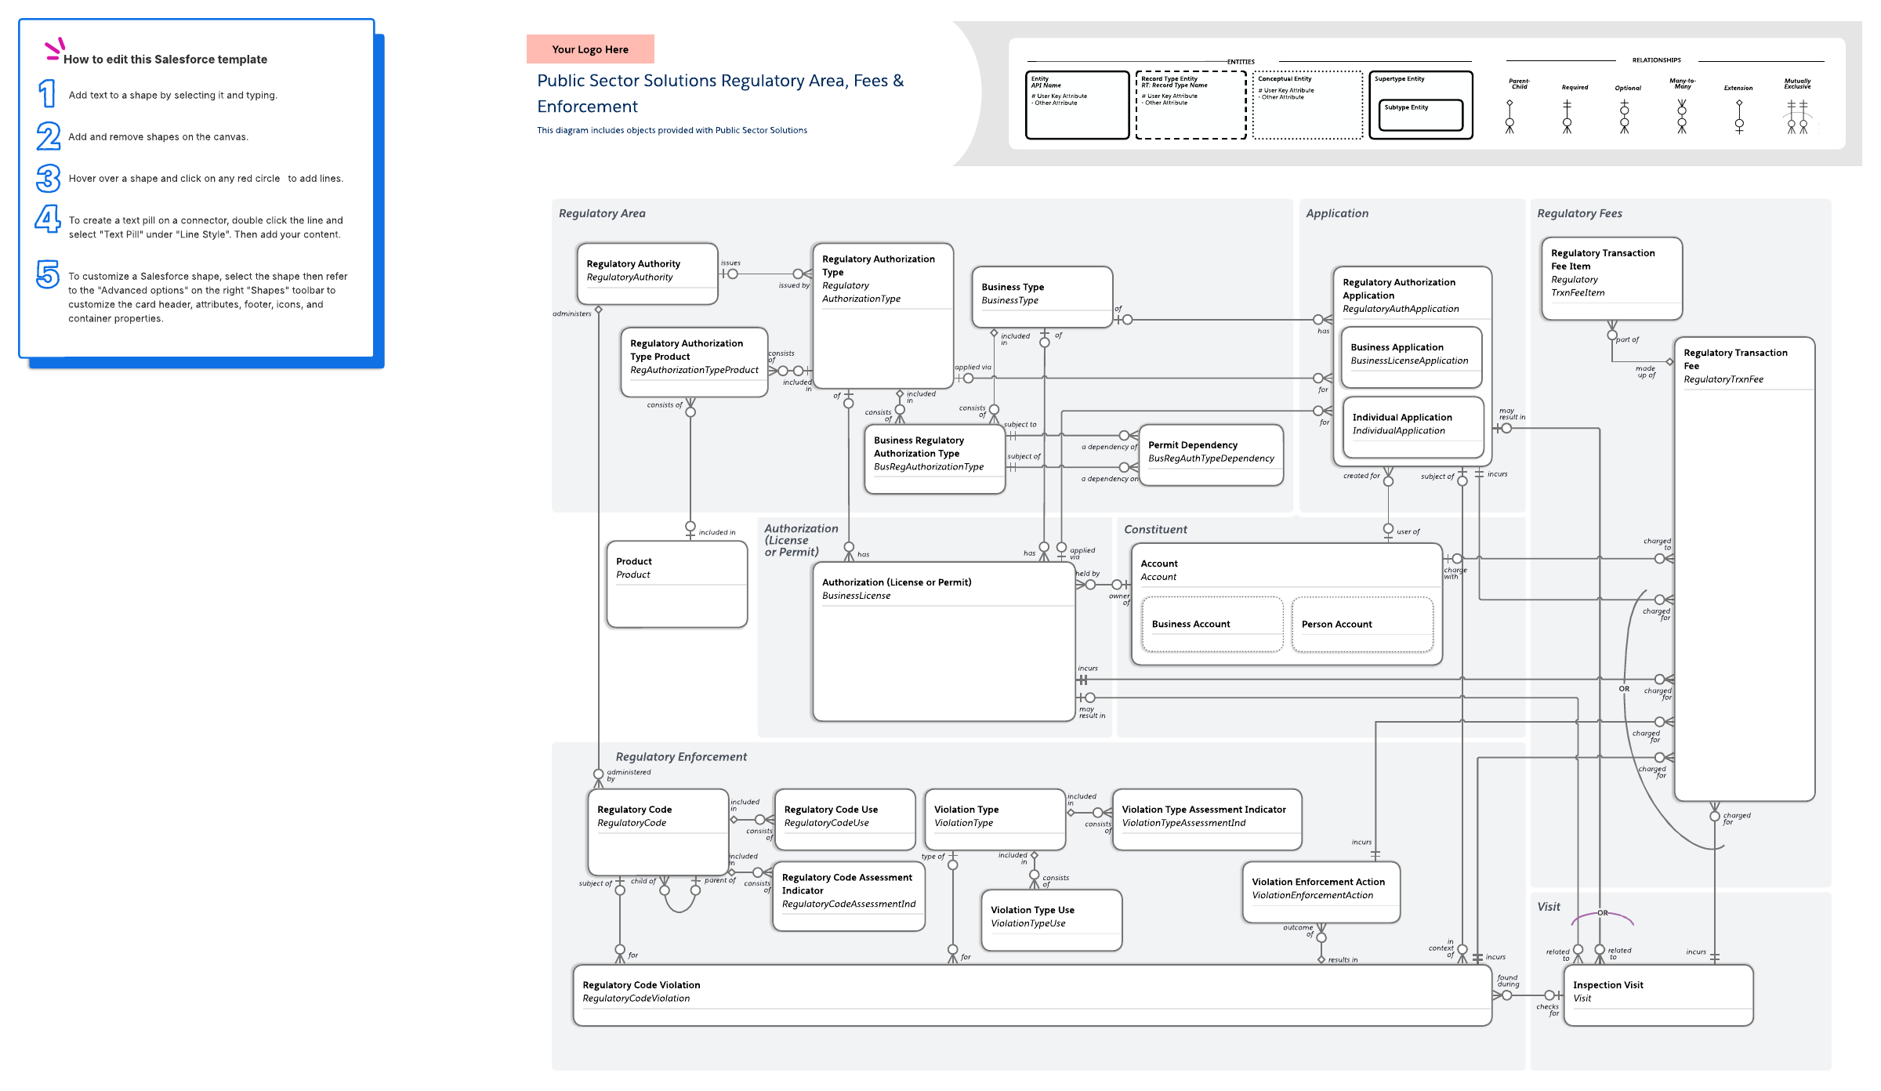Select the Regulatory Transaction Fee Item entity

pyautogui.click(x=1611, y=278)
